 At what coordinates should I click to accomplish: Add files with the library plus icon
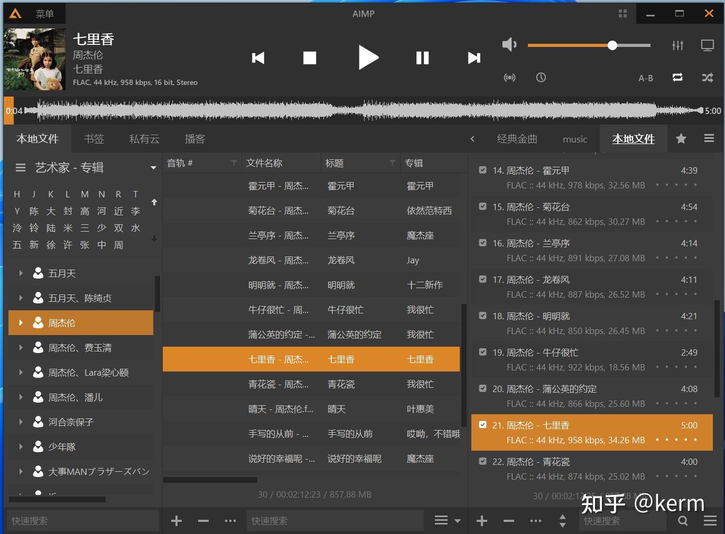tap(176, 521)
